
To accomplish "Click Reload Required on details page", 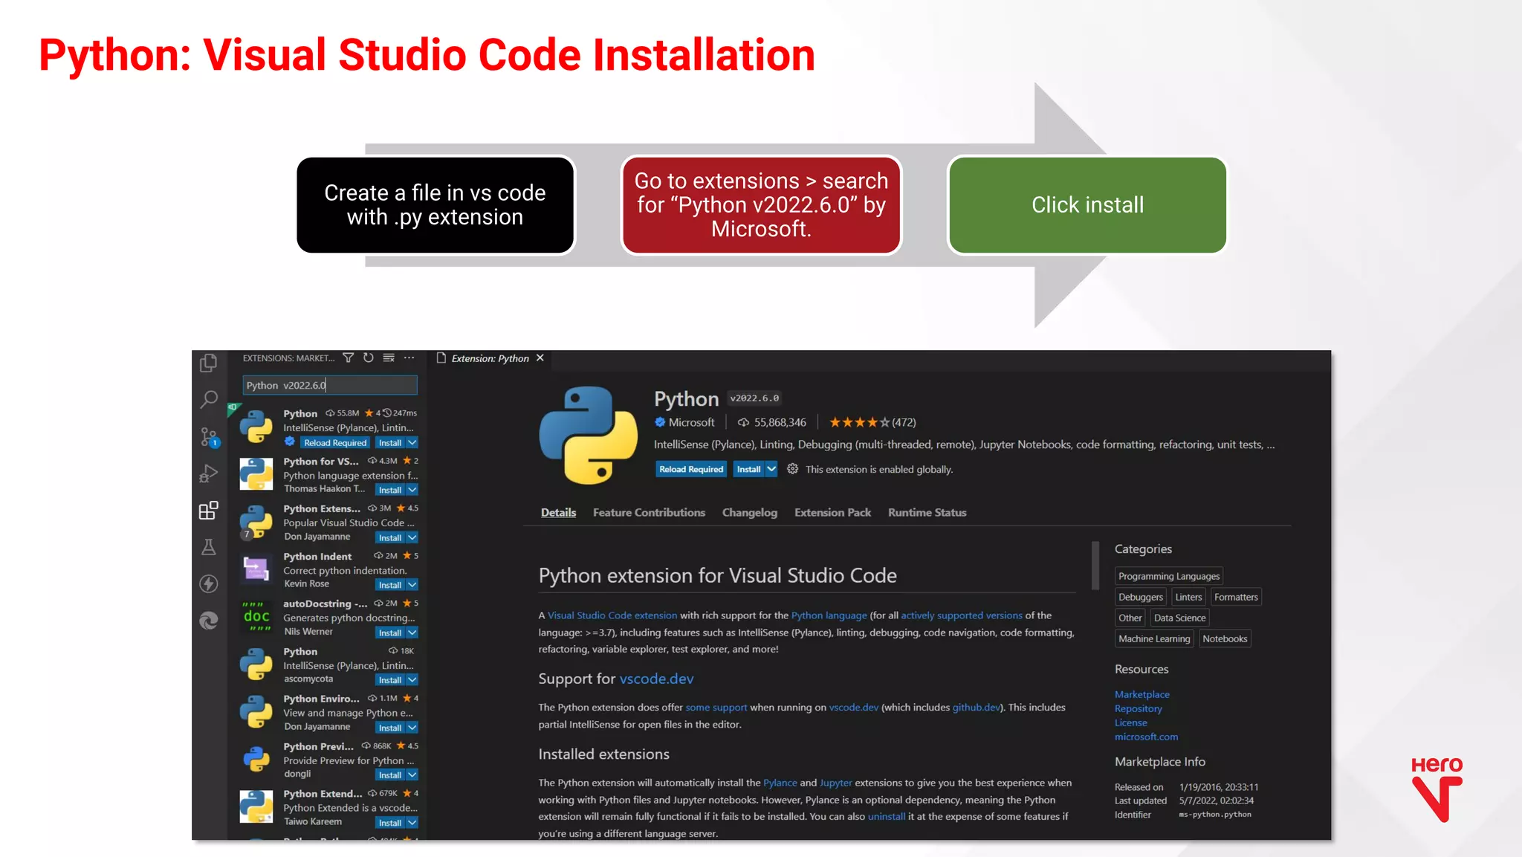I will point(691,469).
